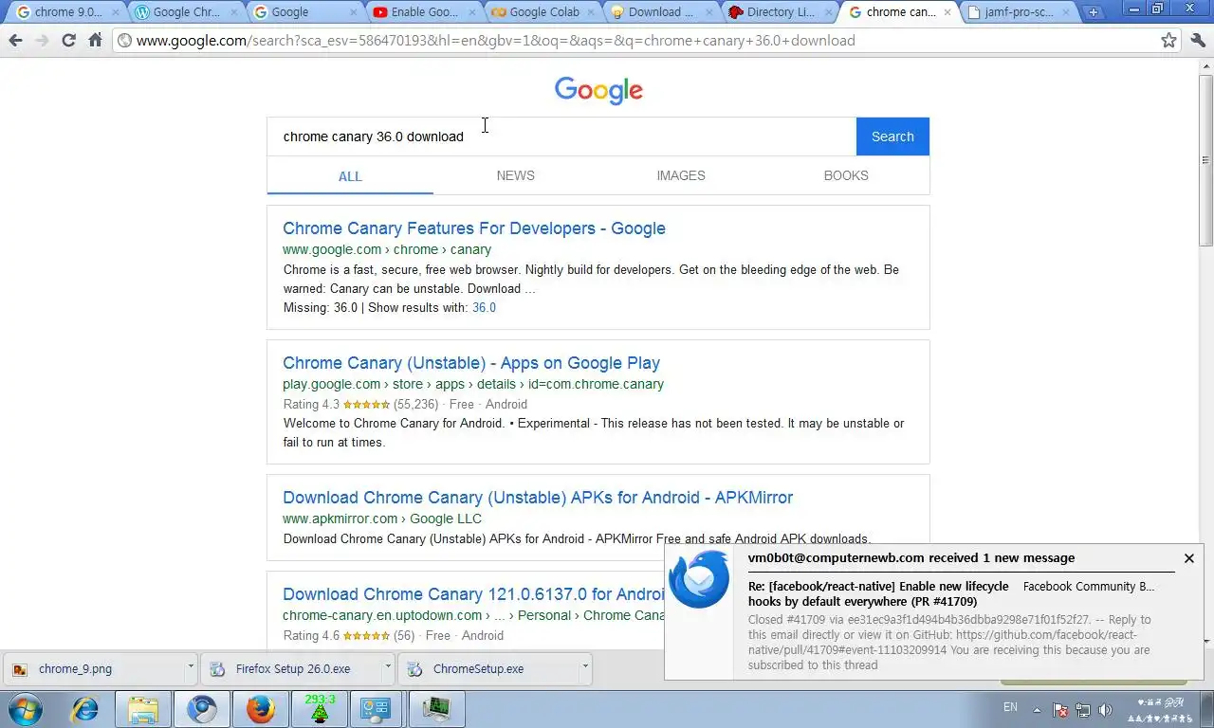Show results with 36.0 link

[484, 307]
